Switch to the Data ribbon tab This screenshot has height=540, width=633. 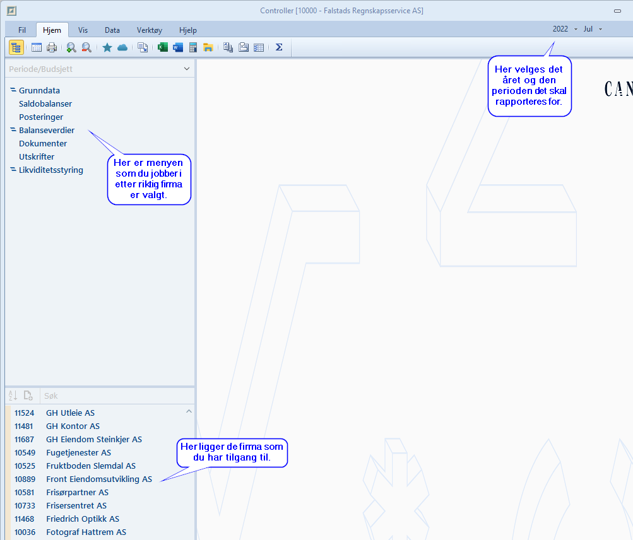[112, 30]
